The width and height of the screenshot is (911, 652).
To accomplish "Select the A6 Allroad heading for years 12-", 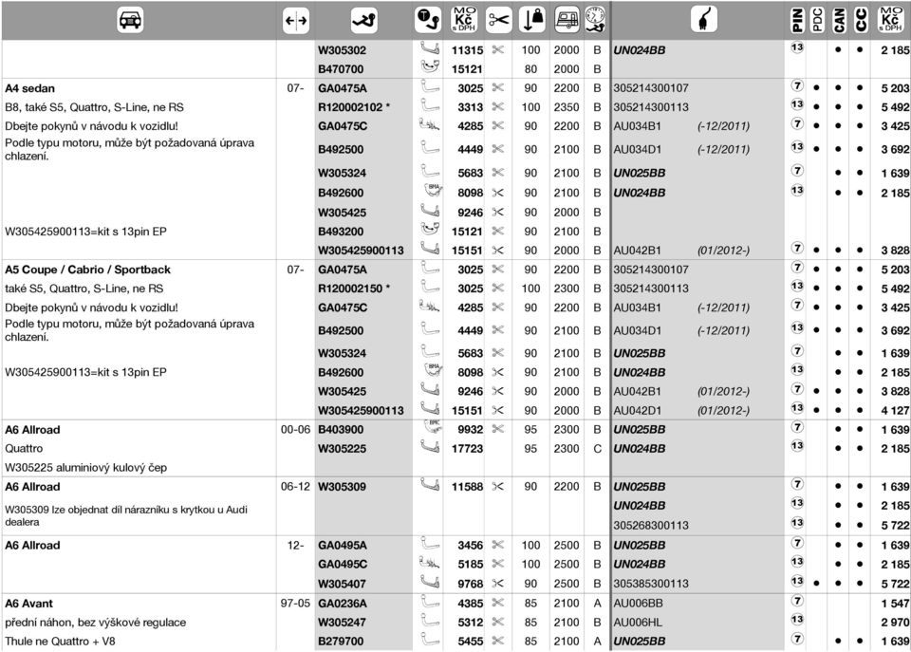I will tap(32, 545).
